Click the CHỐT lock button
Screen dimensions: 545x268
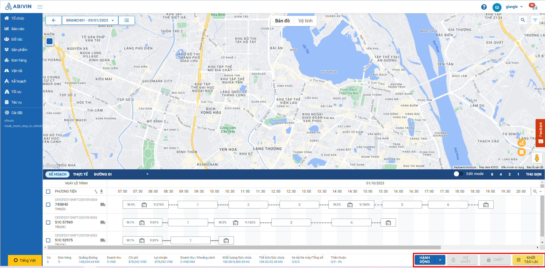[x=495, y=260]
